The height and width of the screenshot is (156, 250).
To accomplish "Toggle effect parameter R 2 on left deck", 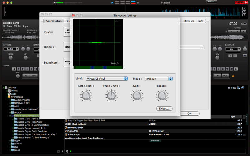I will [x=28, y=49].
